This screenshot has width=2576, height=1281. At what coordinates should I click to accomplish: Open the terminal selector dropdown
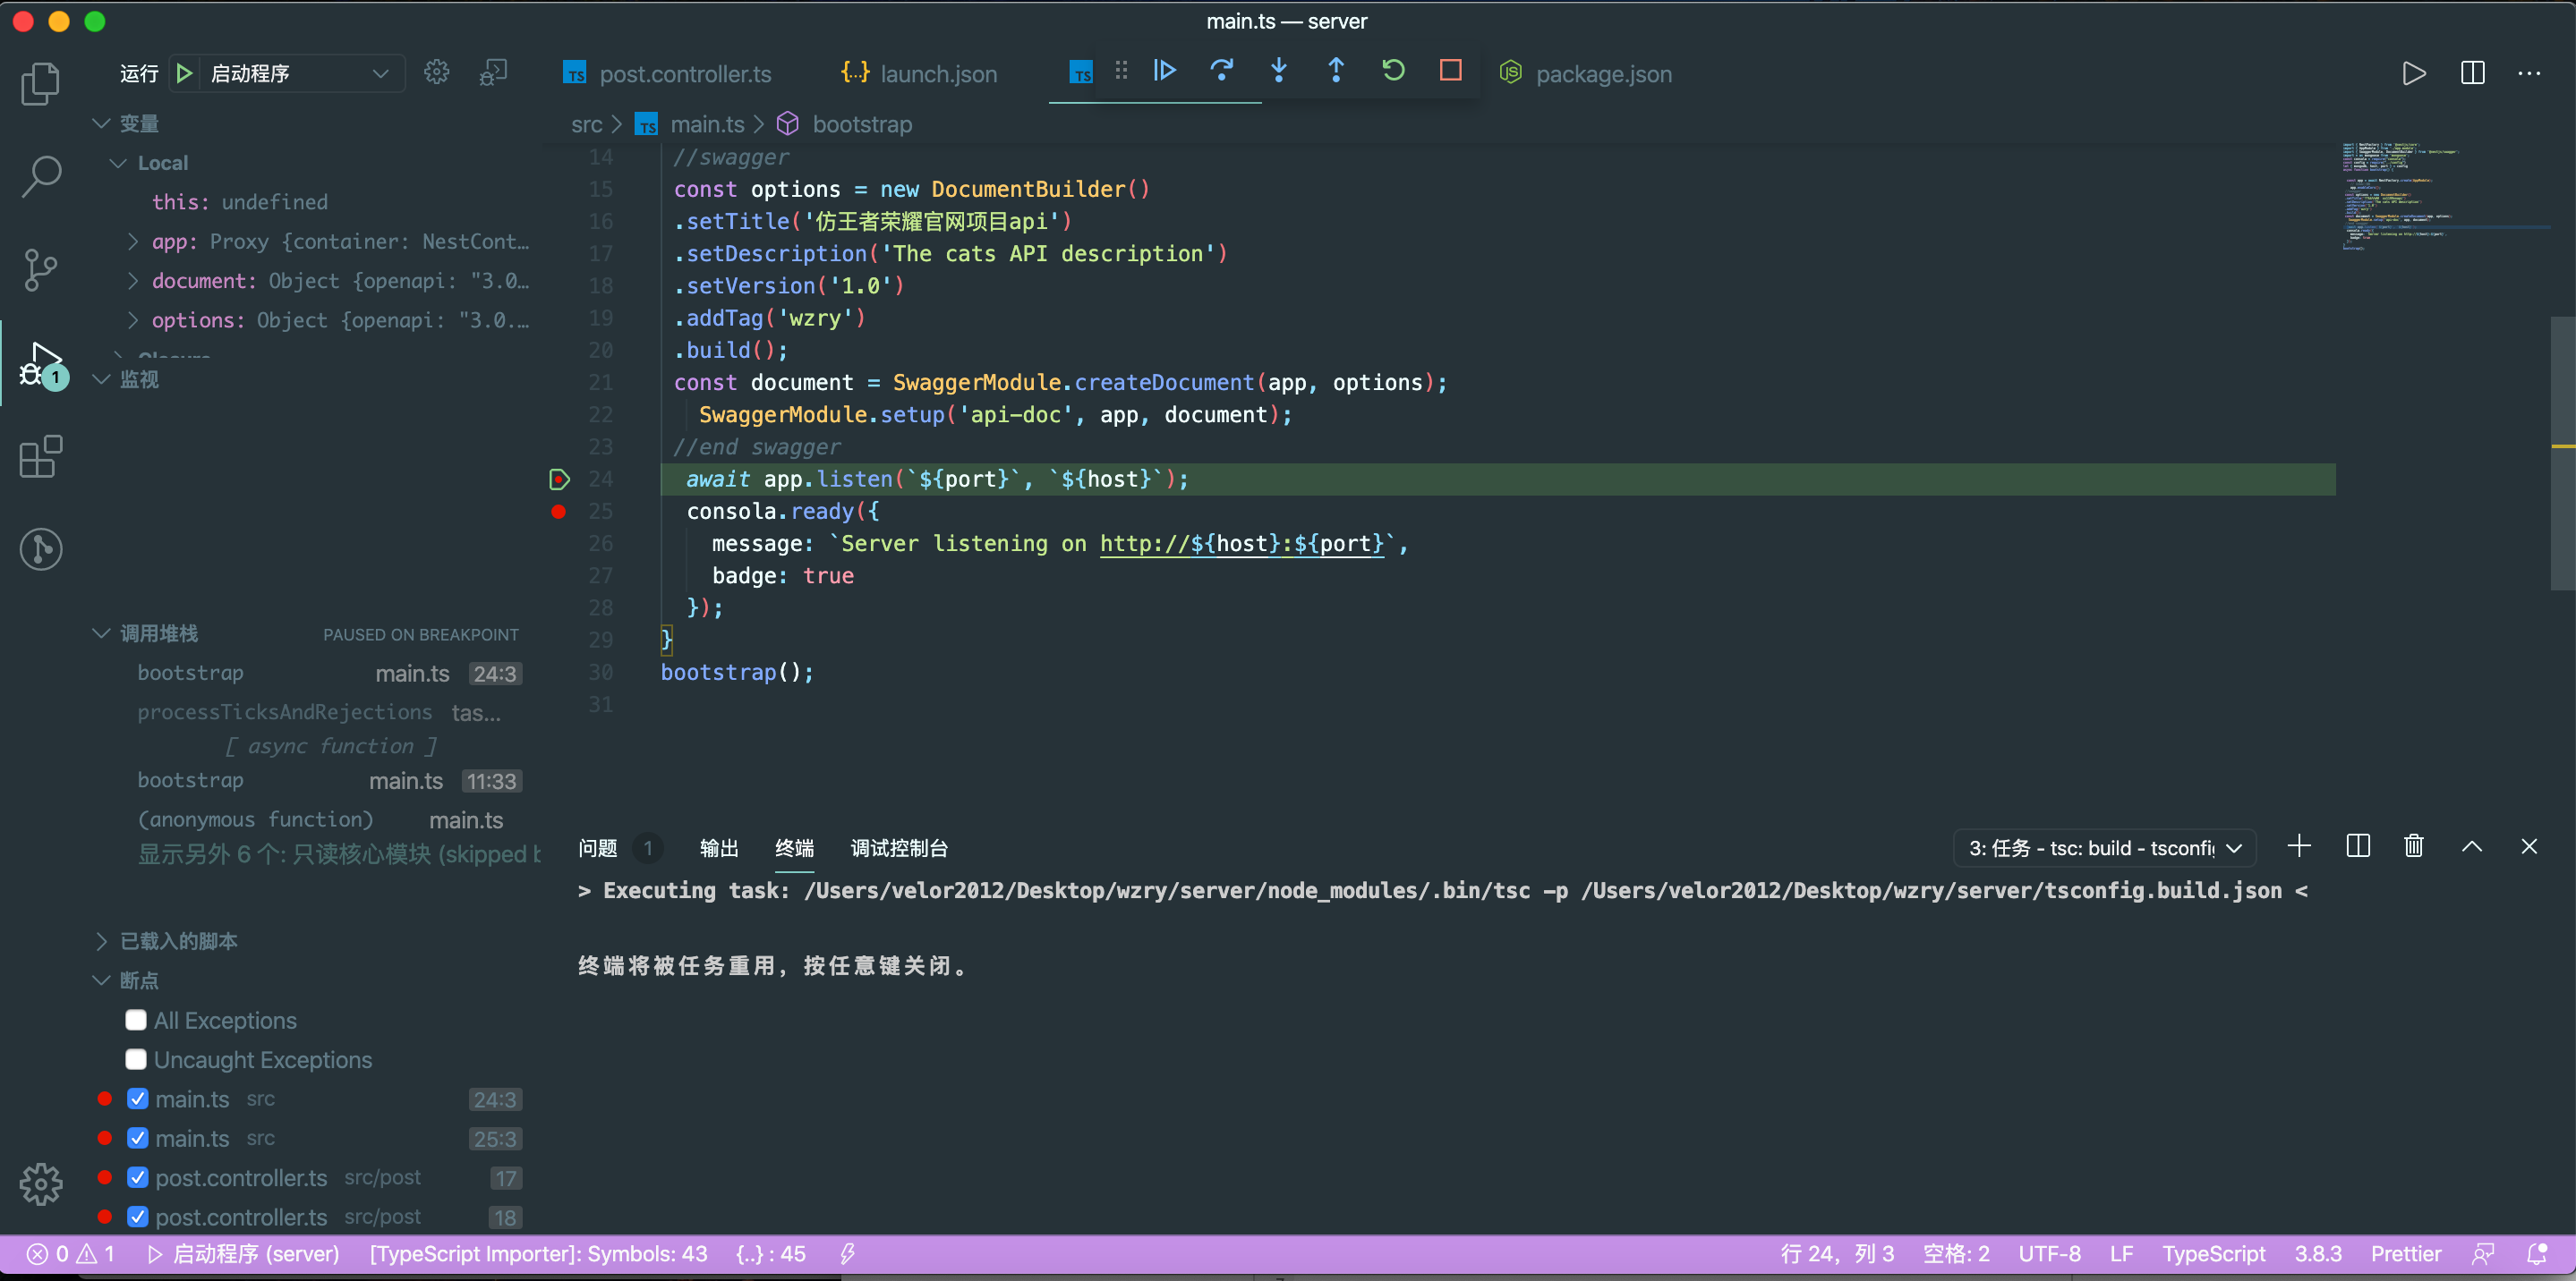[x=2104, y=848]
